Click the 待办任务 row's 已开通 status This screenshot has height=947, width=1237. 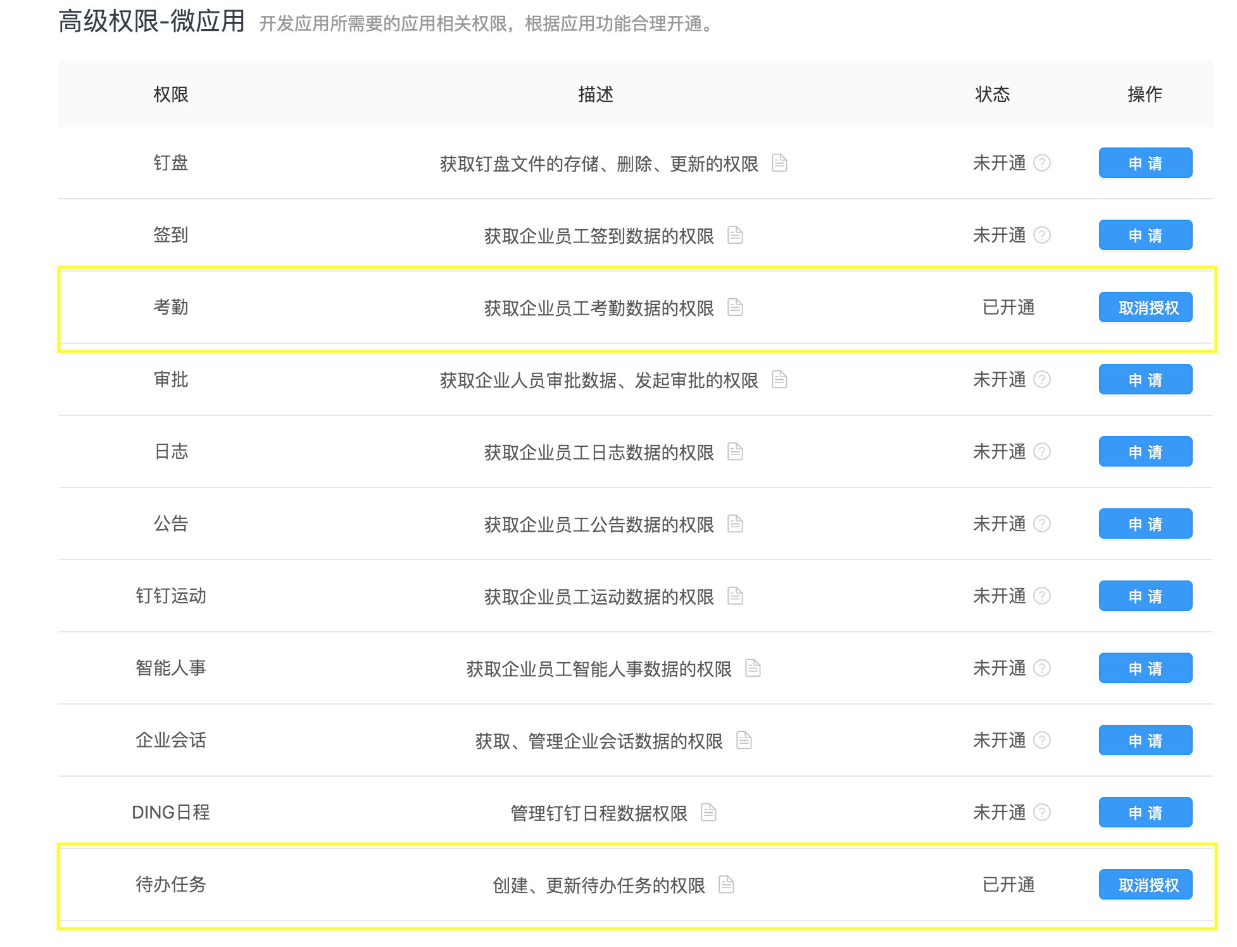[x=1008, y=885]
